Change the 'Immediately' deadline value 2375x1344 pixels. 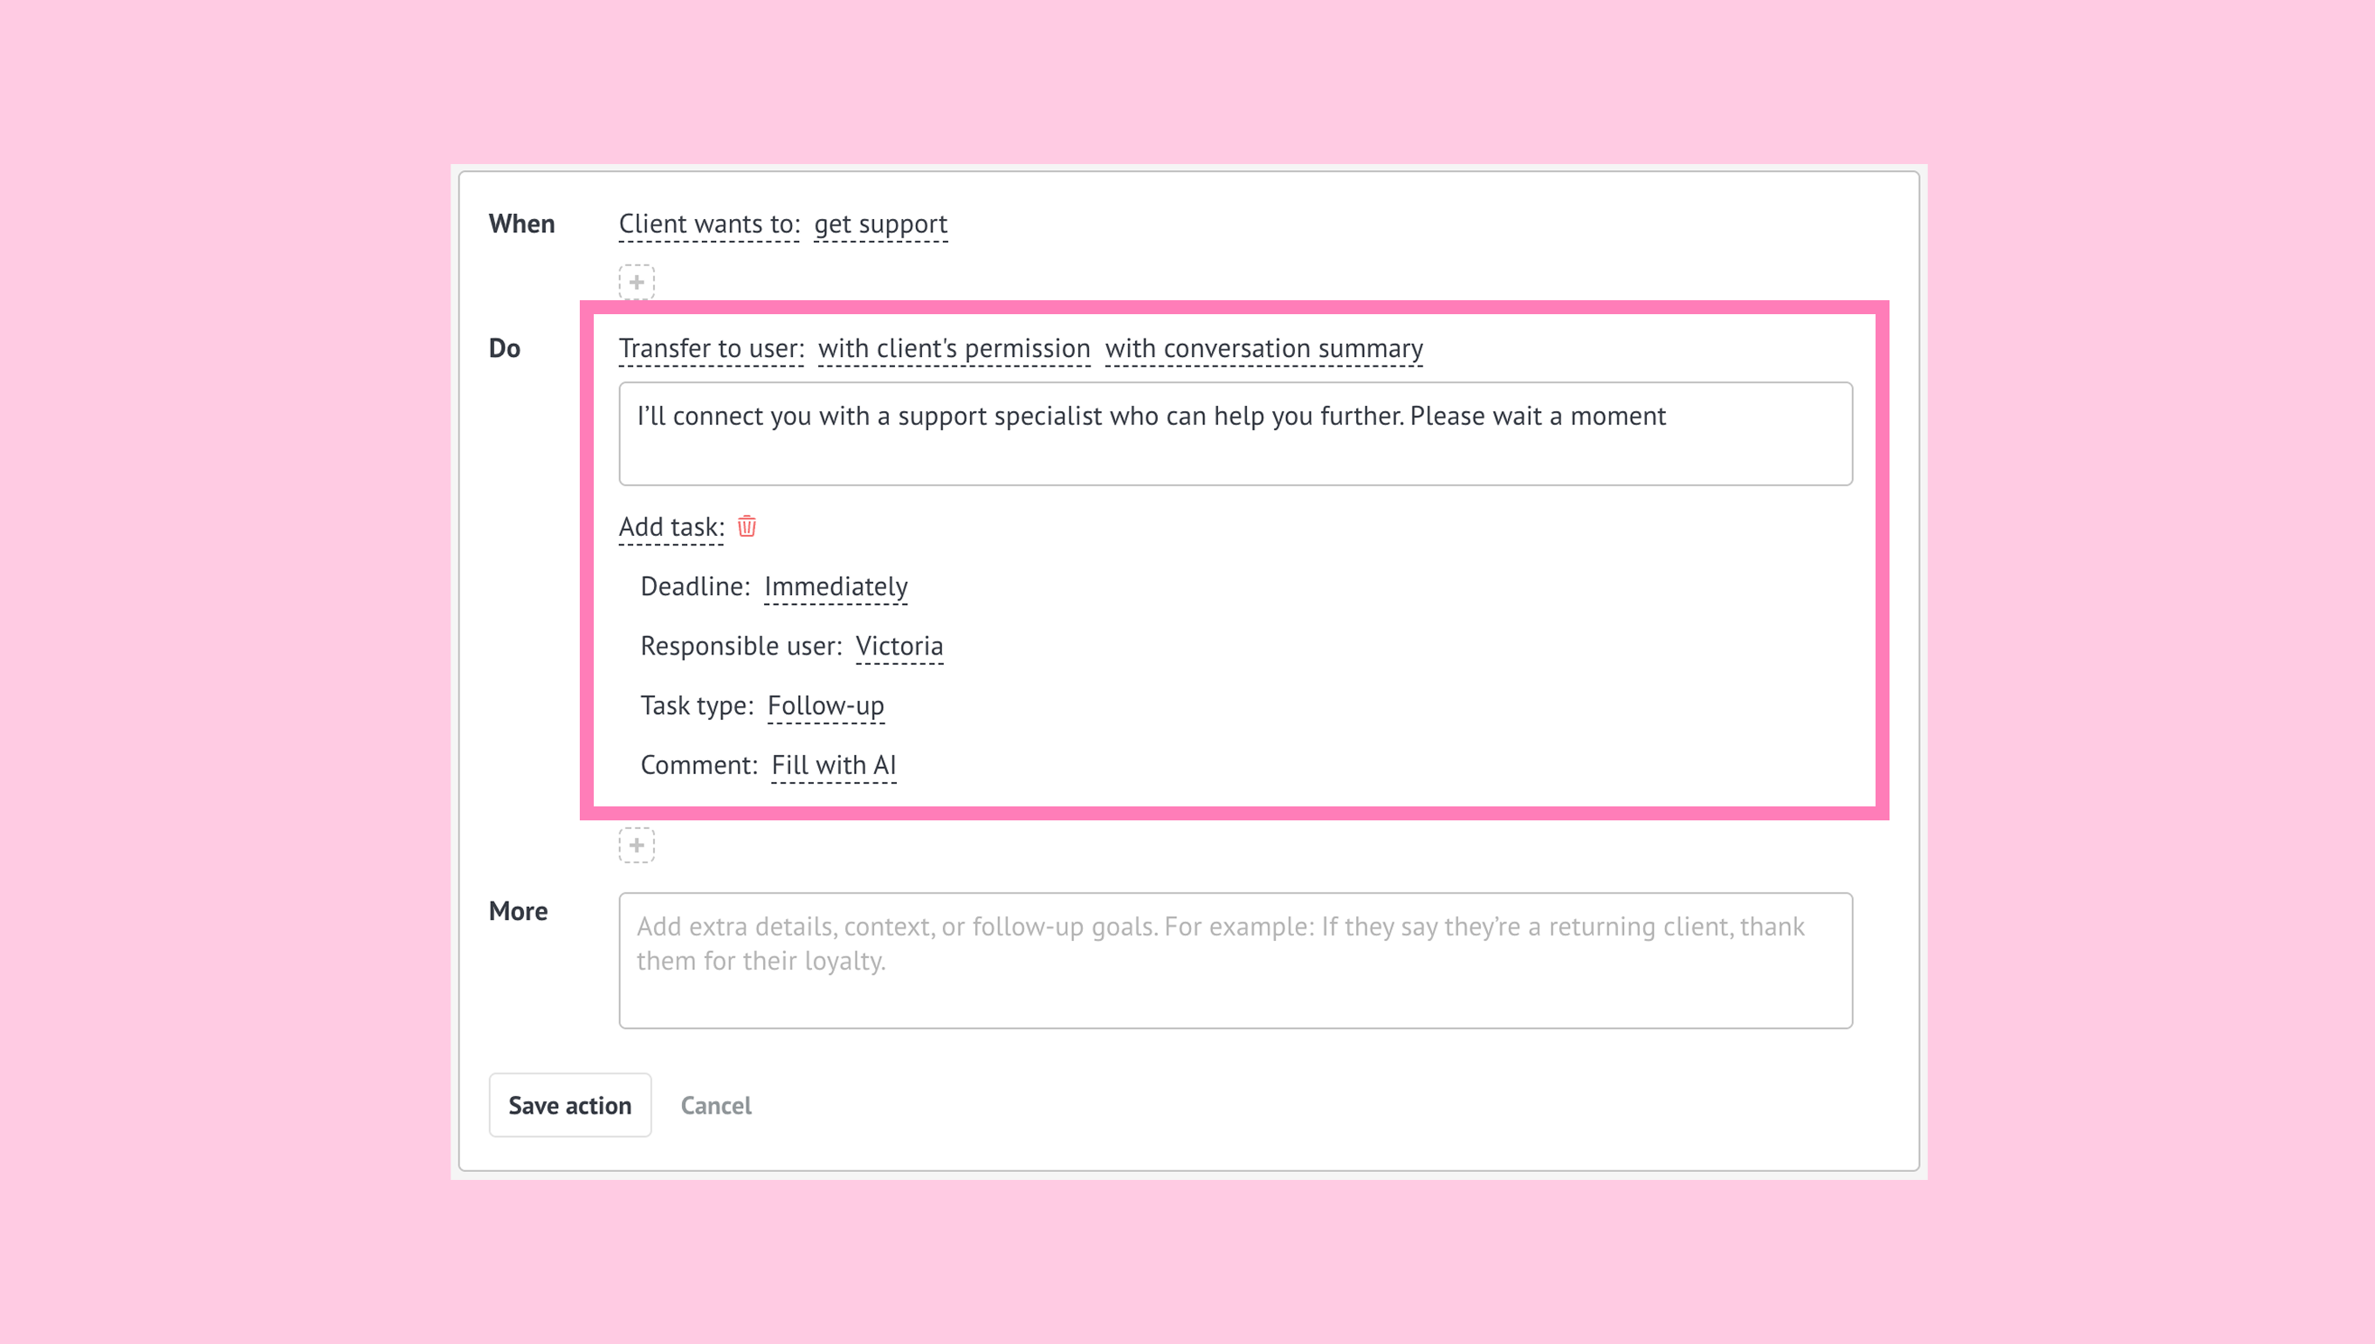[836, 587]
